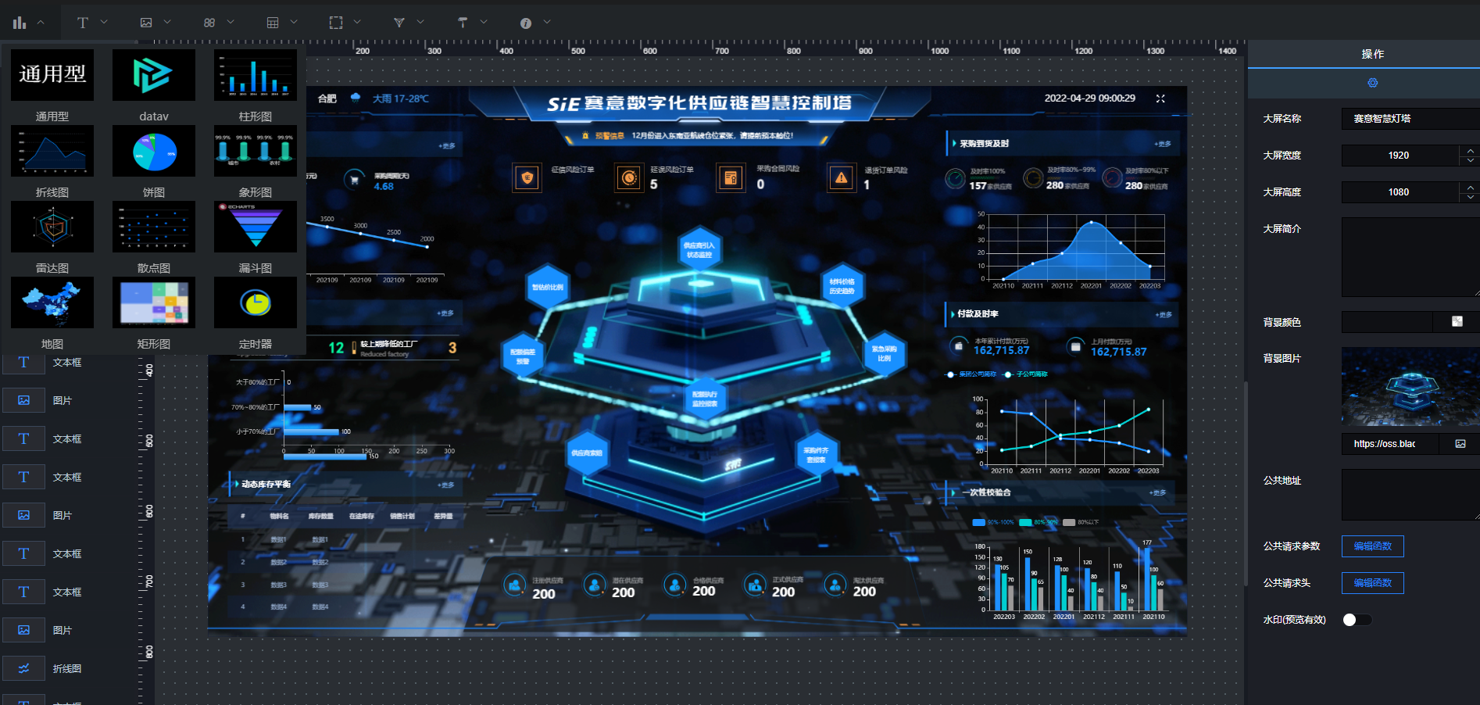The height and width of the screenshot is (705, 1480).
Task: Choose the datav component type
Action: point(154,75)
